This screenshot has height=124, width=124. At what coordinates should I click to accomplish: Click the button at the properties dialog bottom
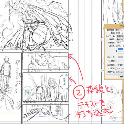tap(121, 77)
